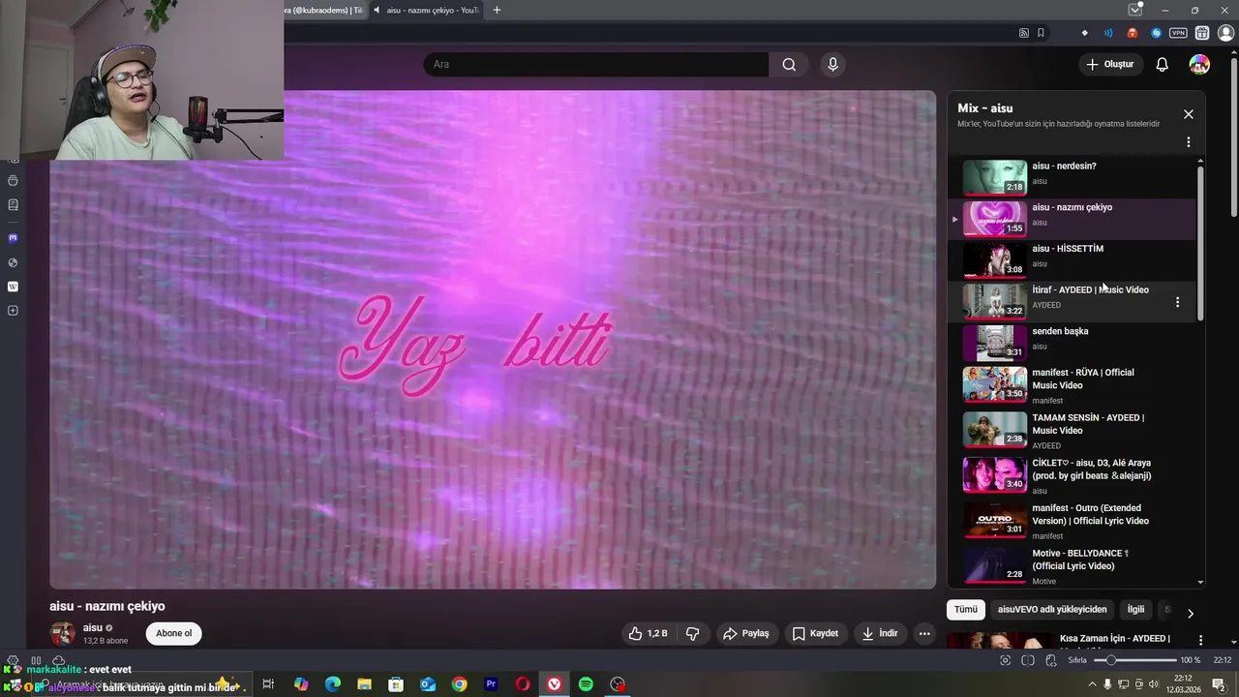Viewport: 1239px width, 697px height.
Task: Open Vivaldi from the taskbar
Action: click(x=554, y=684)
